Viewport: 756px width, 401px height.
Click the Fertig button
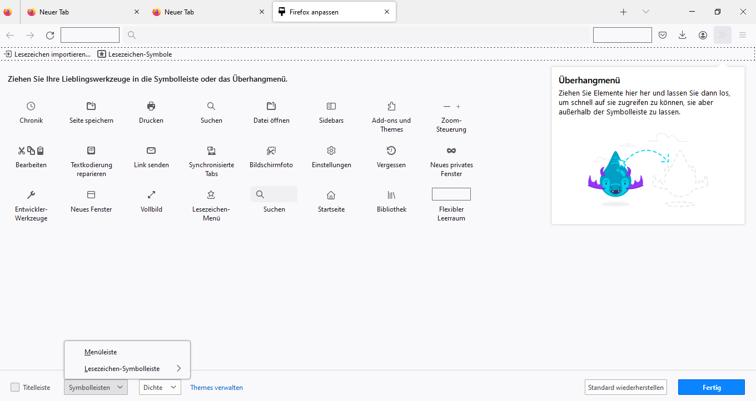pyautogui.click(x=711, y=387)
